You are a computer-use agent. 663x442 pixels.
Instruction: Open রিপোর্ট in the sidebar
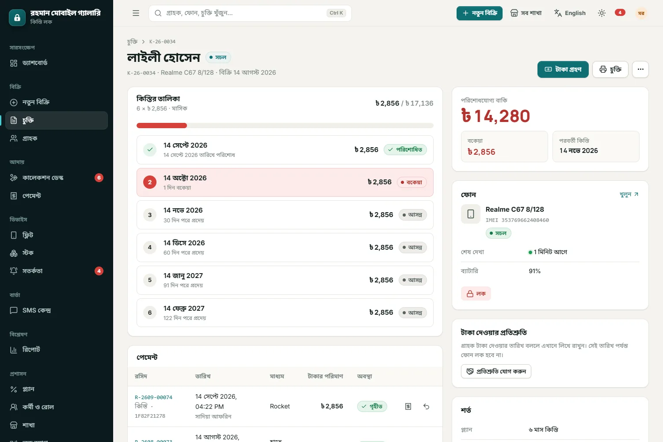(x=57, y=350)
